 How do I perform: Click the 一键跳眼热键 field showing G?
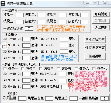[x=105, y=98]
